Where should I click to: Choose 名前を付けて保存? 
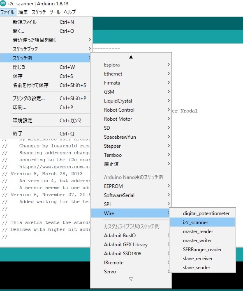point(45,85)
